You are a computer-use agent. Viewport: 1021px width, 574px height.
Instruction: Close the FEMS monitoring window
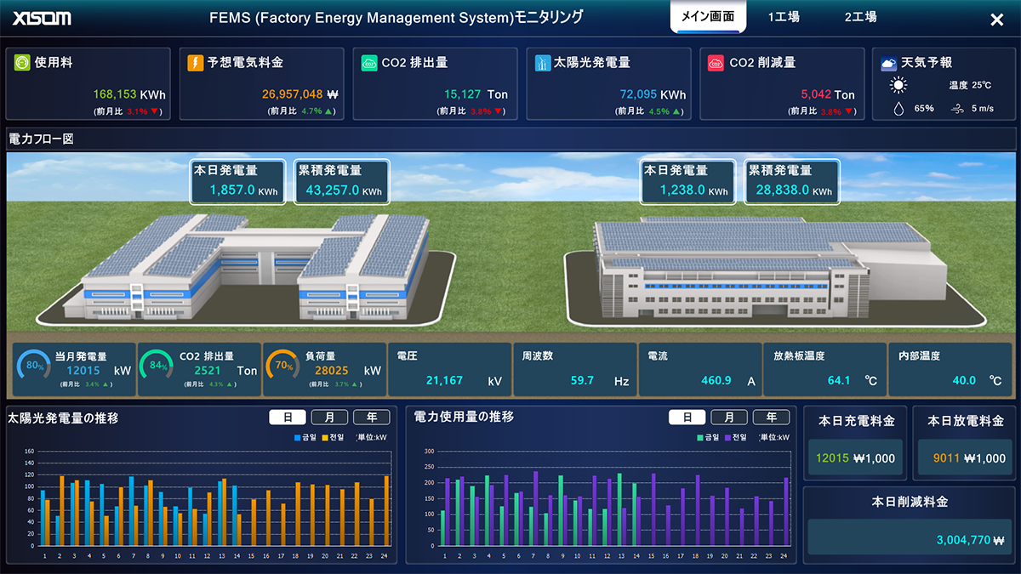pos(997,19)
